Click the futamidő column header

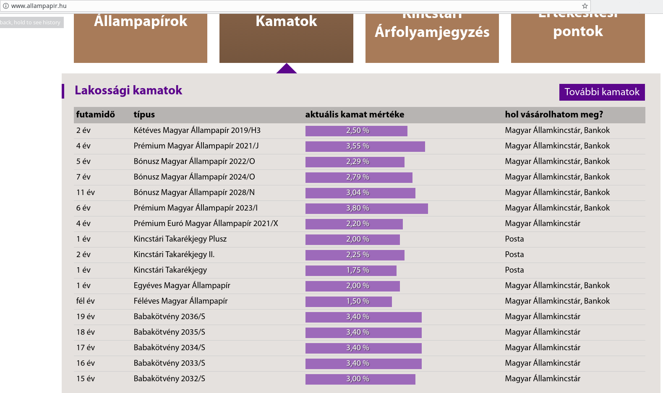point(96,115)
